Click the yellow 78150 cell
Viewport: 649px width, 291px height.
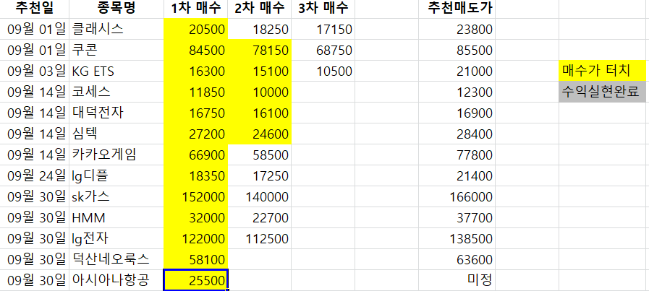260,50
